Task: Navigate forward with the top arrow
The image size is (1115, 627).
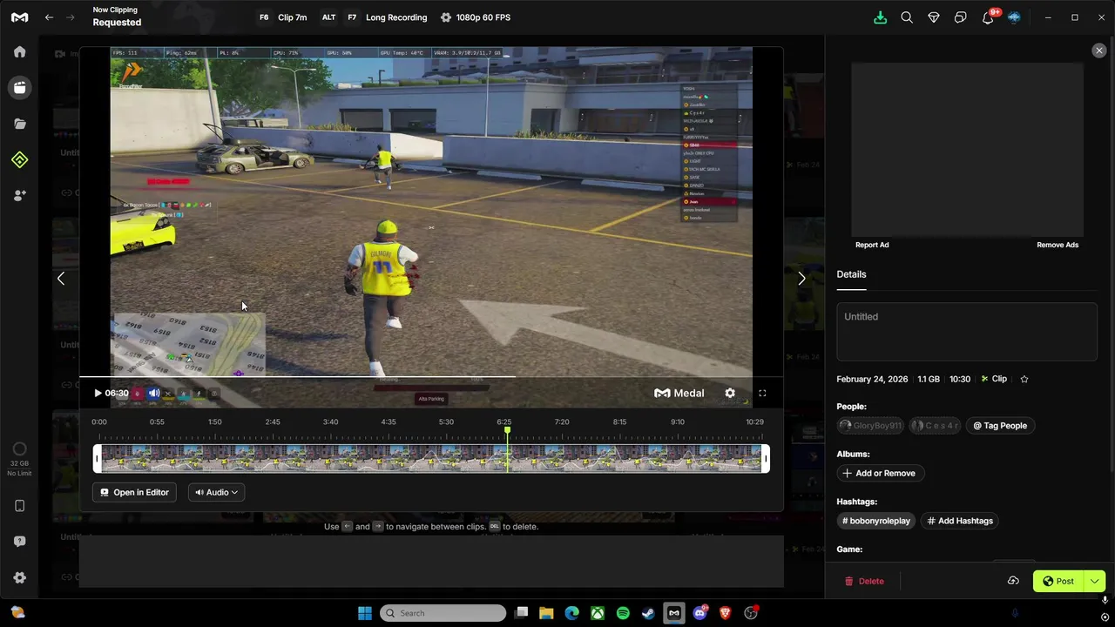Action: pos(71,17)
